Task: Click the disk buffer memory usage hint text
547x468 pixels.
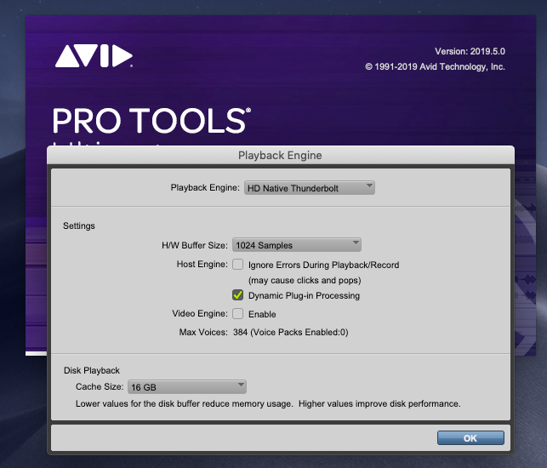Action: coord(268,404)
